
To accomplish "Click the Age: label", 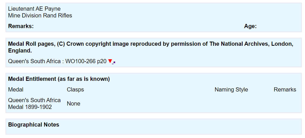I will click(x=250, y=26).
